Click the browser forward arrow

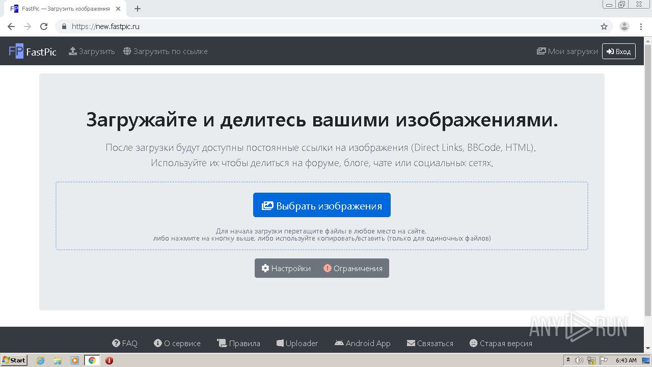tap(28, 27)
